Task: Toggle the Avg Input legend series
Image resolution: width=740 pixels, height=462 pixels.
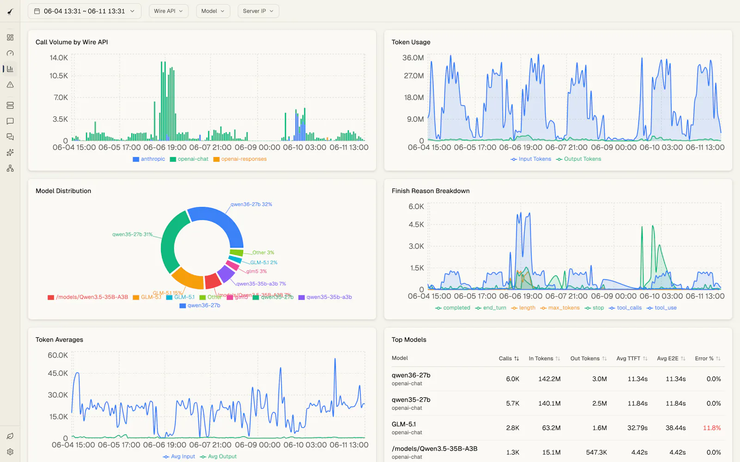Action: click(x=179, y=456)
